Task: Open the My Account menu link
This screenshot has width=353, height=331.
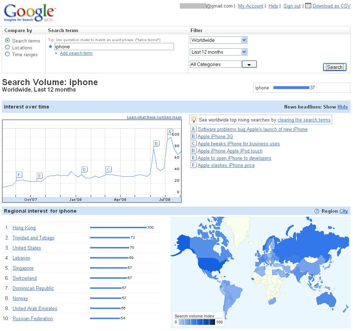Action: pos(250,6)
